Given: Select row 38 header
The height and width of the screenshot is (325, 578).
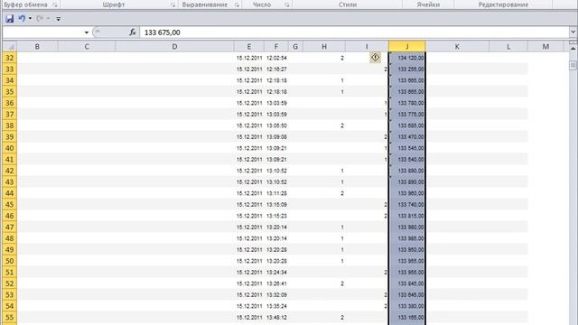Looking at the screenshot, I should [x=10, y=125].
